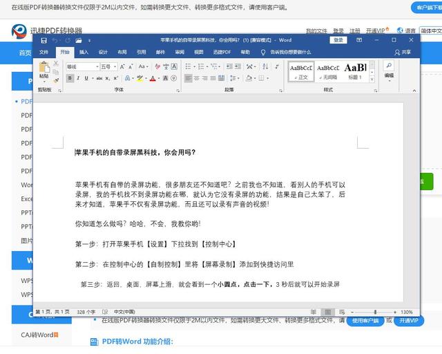The width and height of the screenshot is (442, 354).
Task: Toggle Subscript formatting
Action: coord(108,78)
